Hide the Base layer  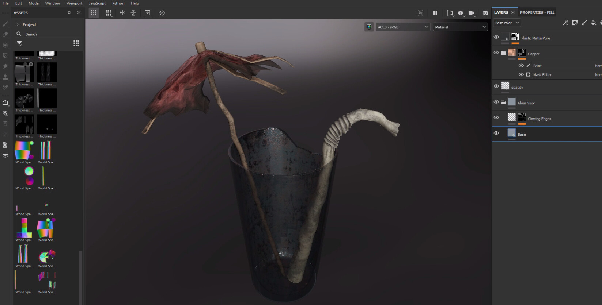496,133
